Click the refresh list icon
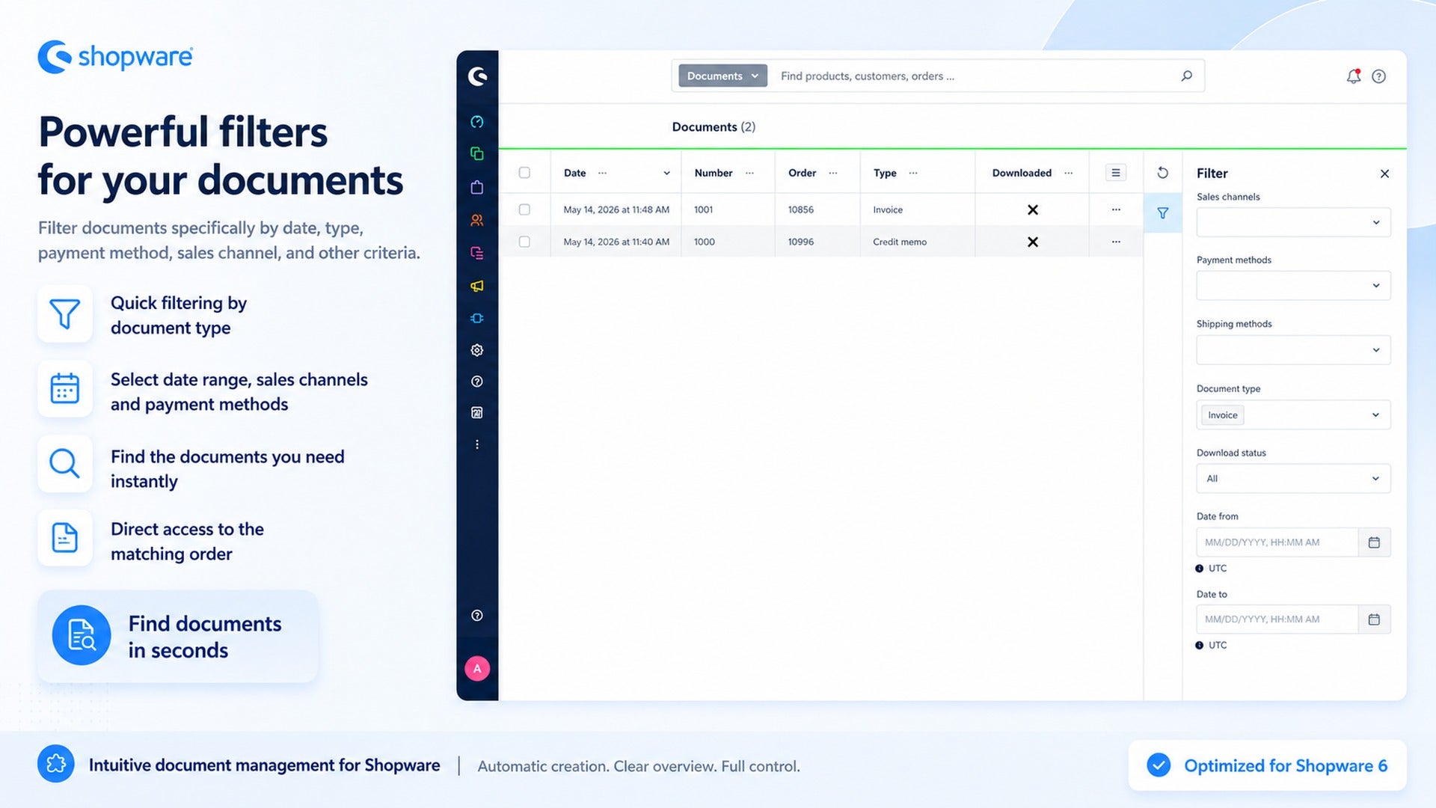 [x=1163, y=173]
